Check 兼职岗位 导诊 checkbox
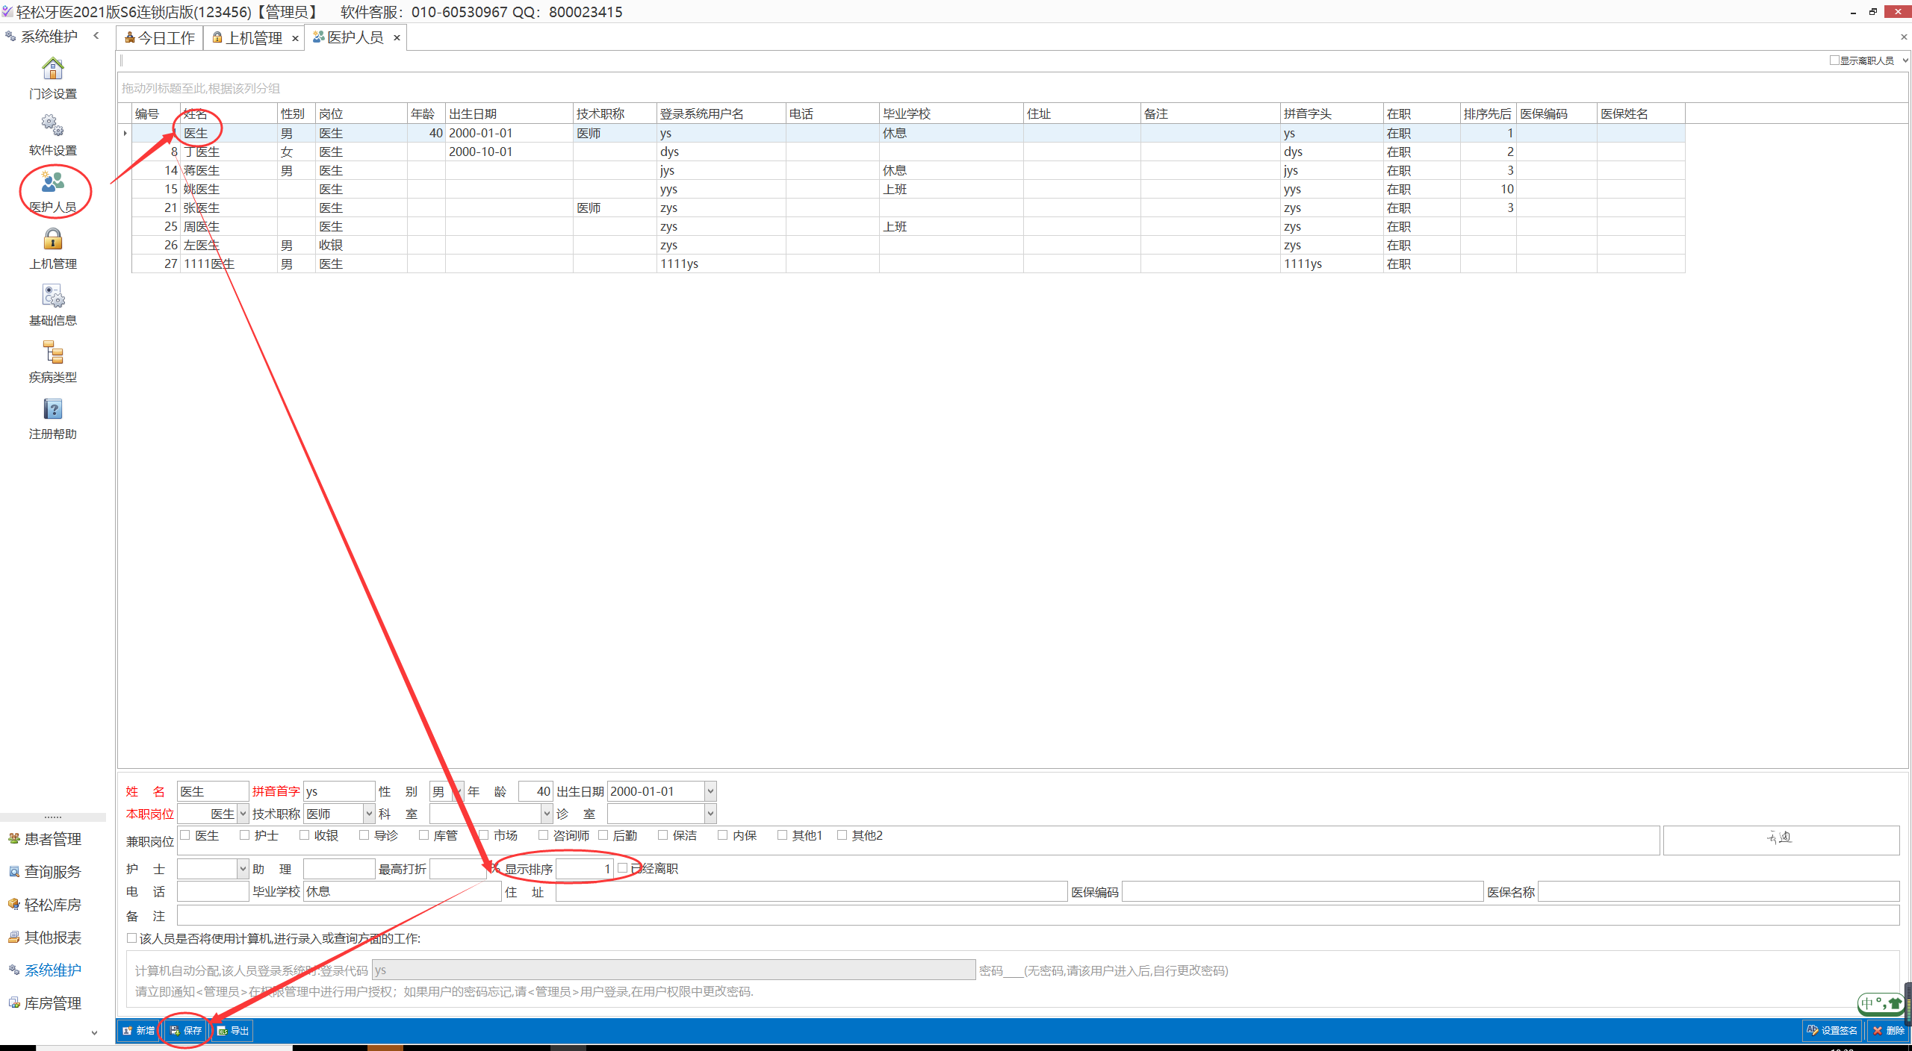The width and height of the screenshot is (1912, 1051). (364, 835)
